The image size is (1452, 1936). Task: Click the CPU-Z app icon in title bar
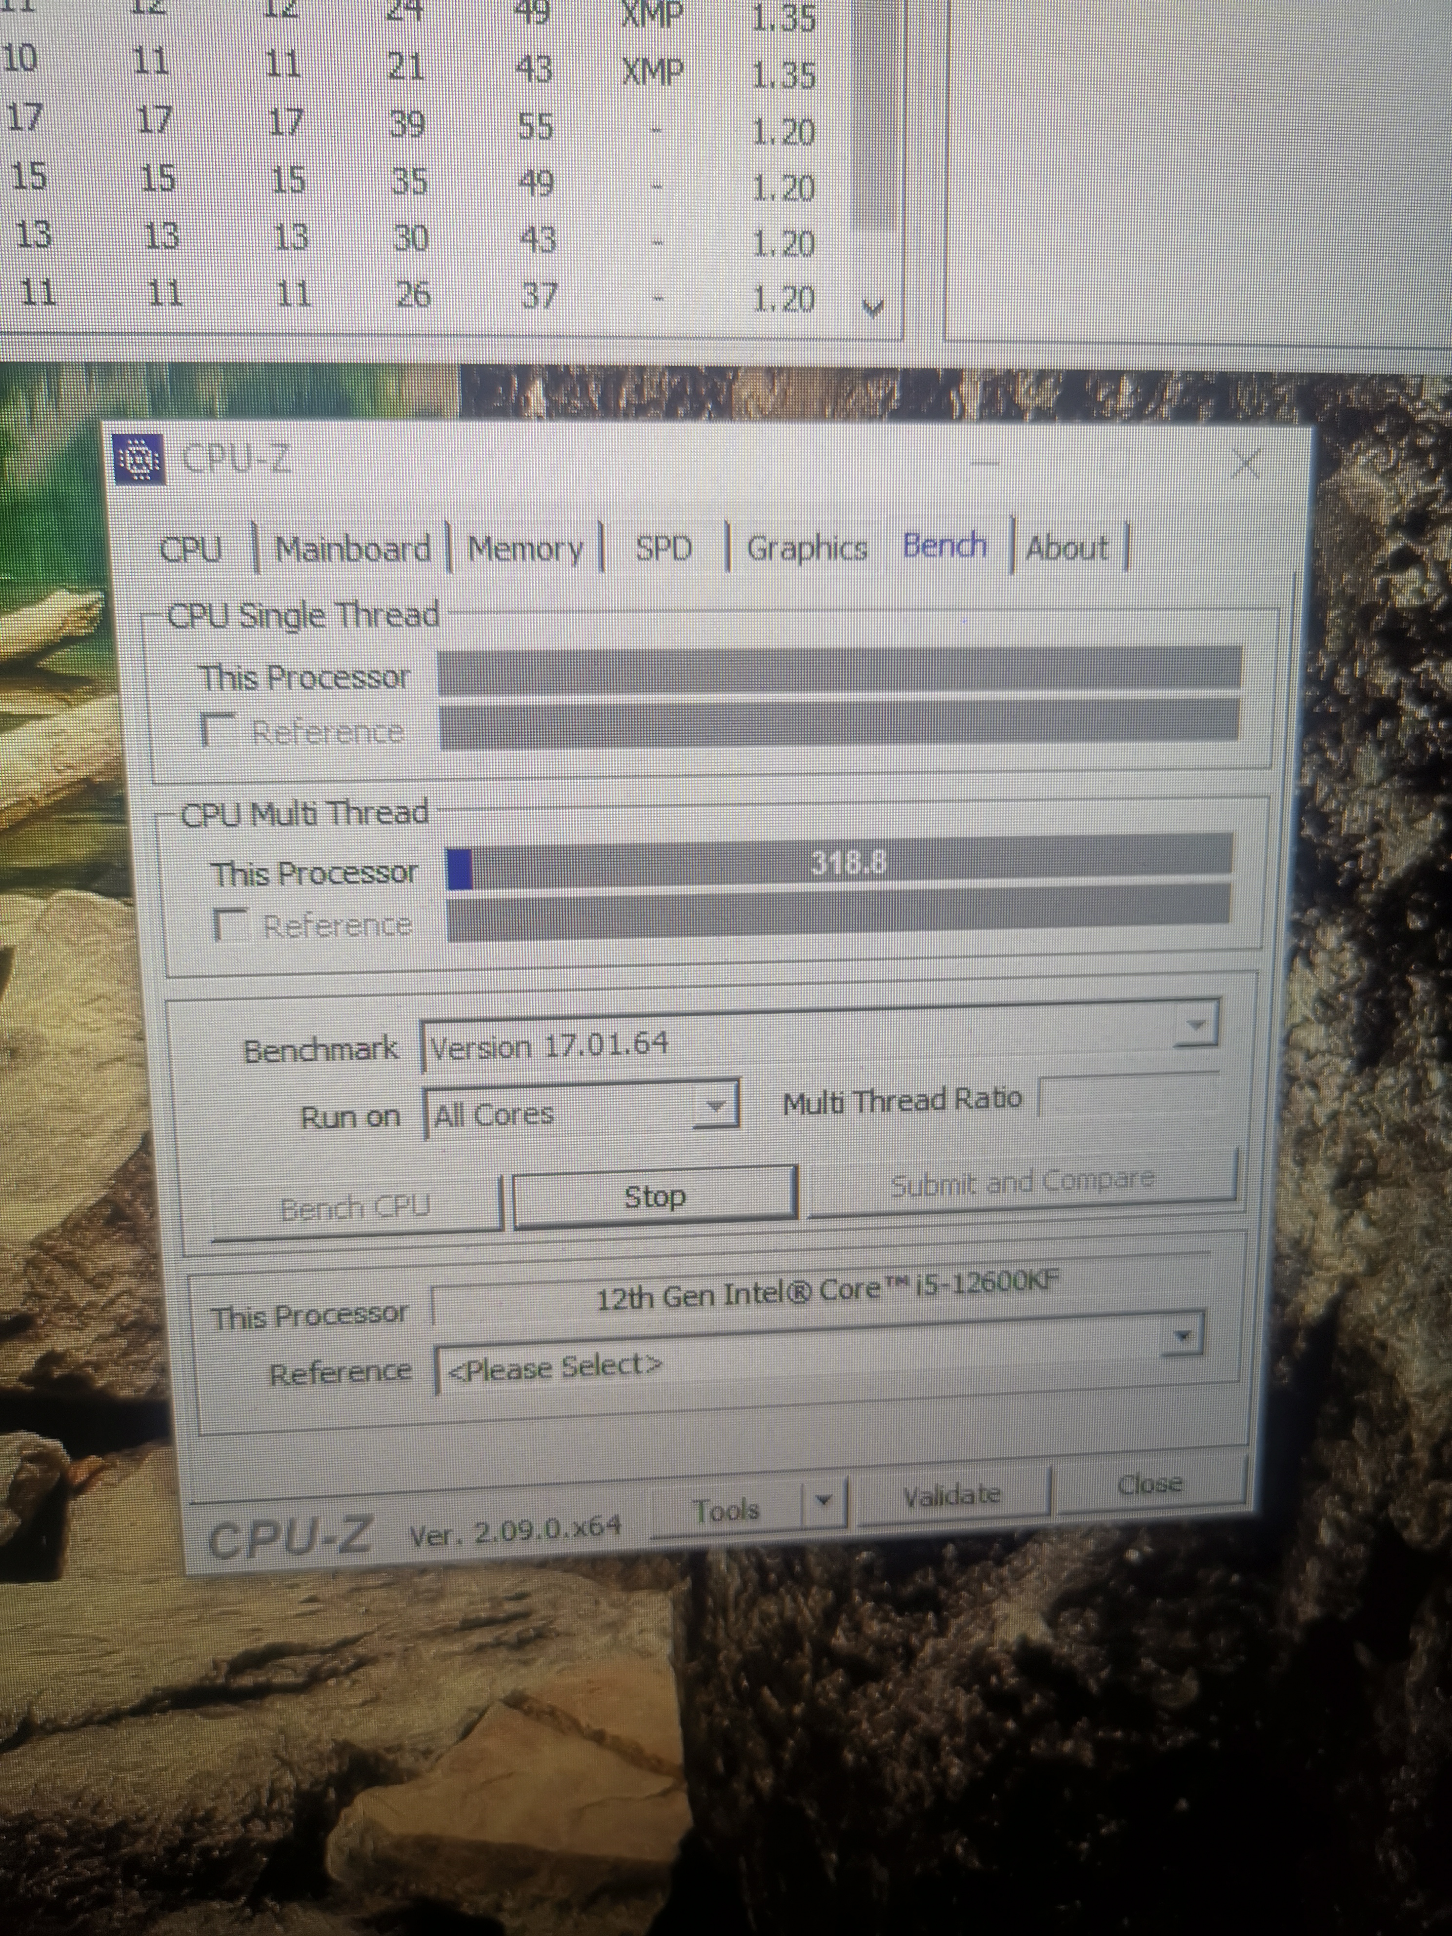tap(140, 460)
